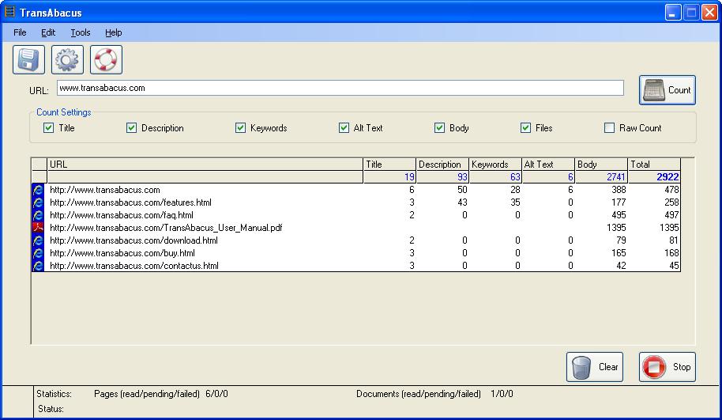The height and width of the screenshot is (420, 722).
Task: Click the Total column header
Action: tap(654, 165)
